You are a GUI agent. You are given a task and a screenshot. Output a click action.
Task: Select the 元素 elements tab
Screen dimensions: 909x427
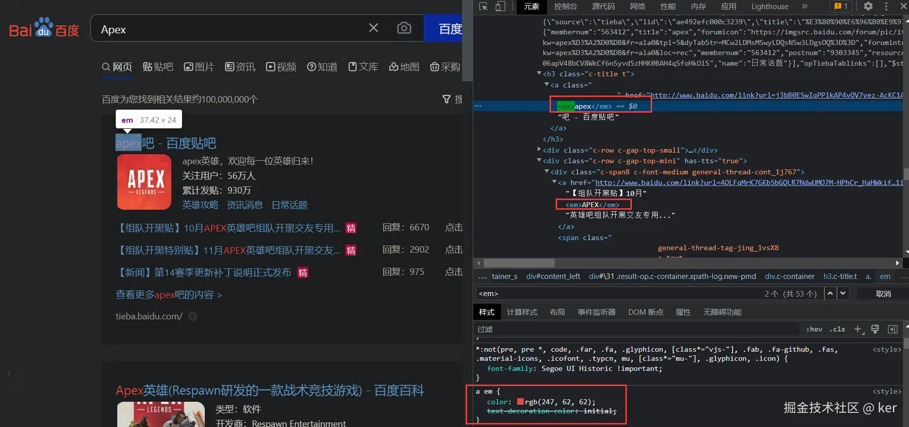(531, 7)
